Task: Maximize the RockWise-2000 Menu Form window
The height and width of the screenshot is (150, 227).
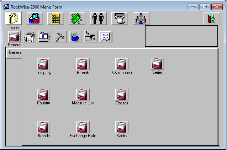Action: [205, 7]
